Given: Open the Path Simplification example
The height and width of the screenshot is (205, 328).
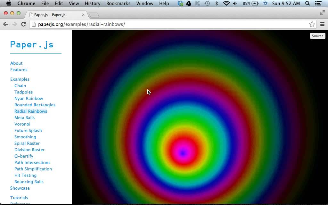Looking at the screenshot, I should coord(33,169).
